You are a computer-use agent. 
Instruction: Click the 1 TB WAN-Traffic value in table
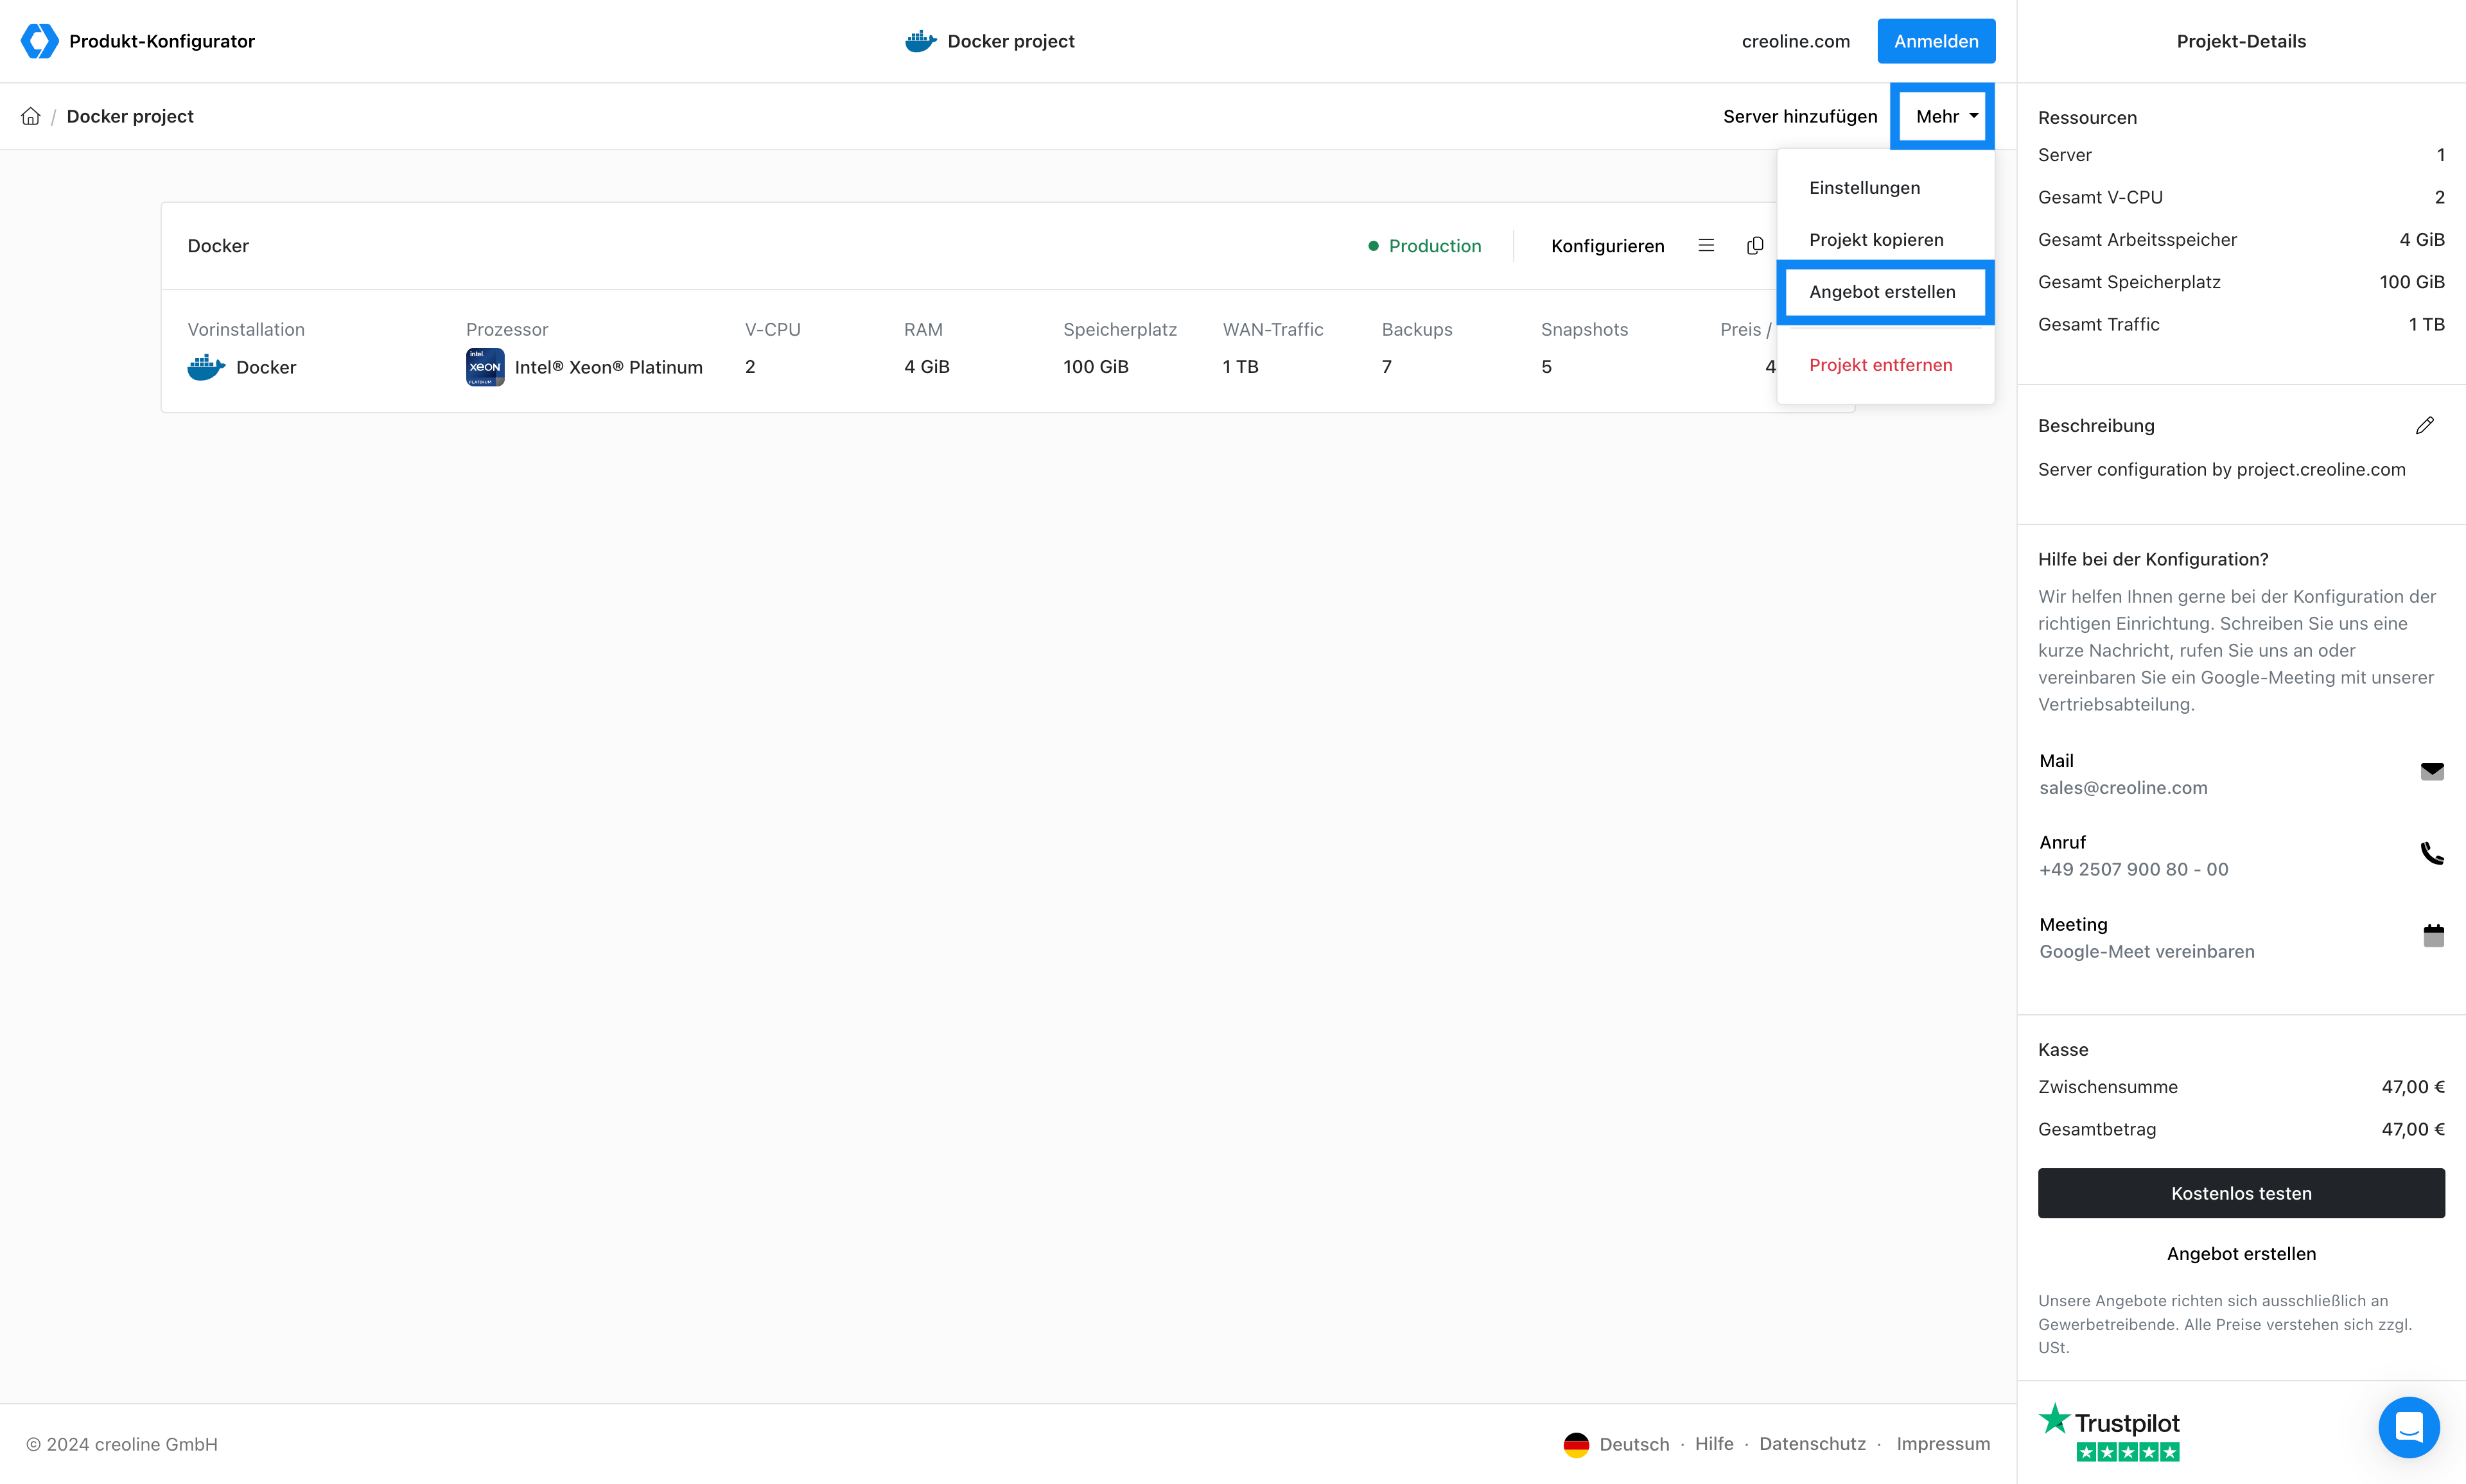coord(1241,367)
